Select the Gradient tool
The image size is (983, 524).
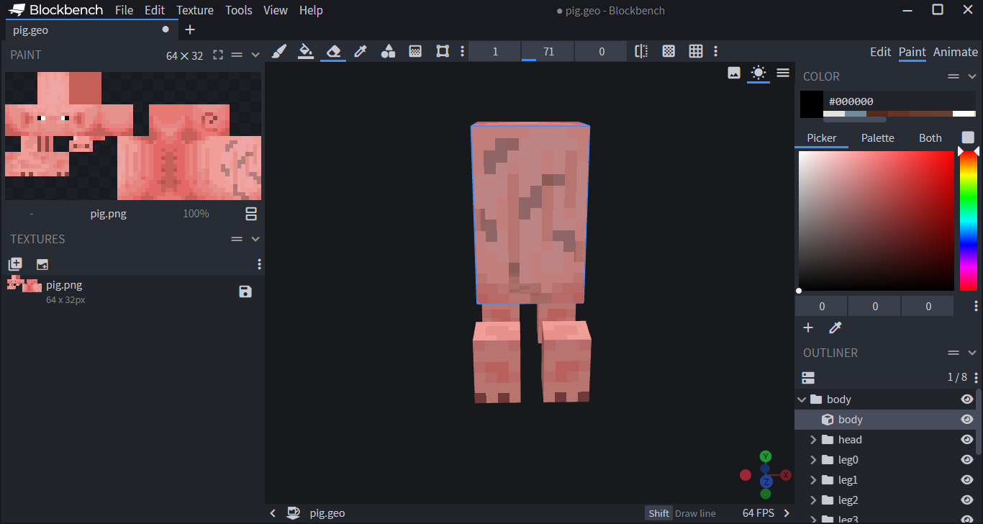pyautogui.click(x=415, y=51)
